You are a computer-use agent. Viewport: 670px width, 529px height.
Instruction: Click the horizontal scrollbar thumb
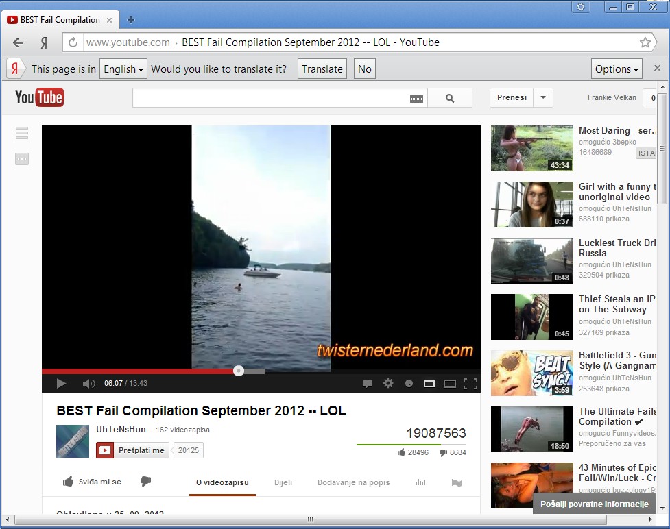[x=311, y=519]
